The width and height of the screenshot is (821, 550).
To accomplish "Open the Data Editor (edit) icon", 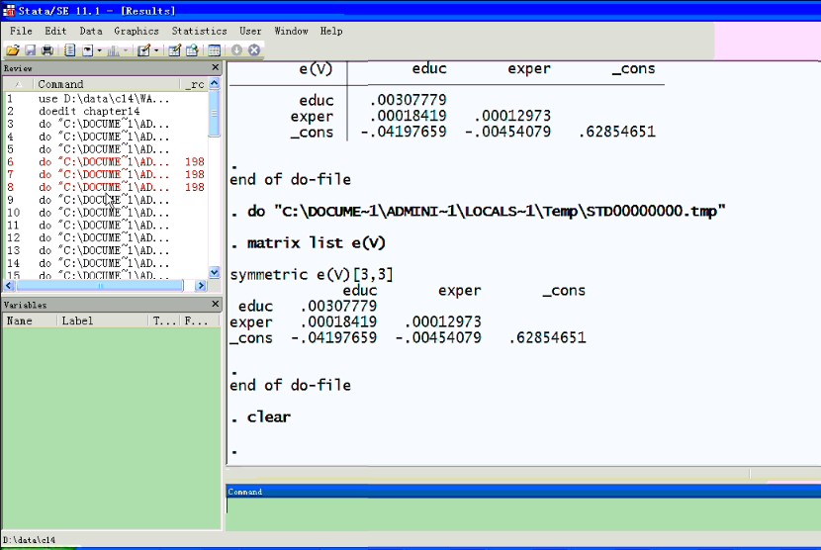I will tap(175, 50).
